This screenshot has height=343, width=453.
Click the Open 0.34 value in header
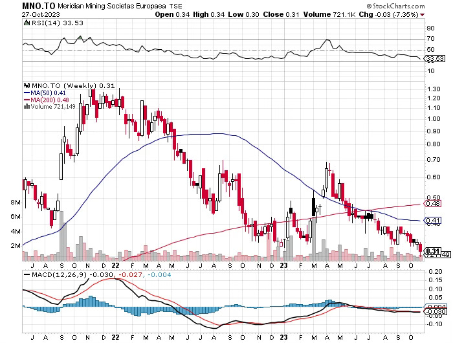click(x=172, y=14)
